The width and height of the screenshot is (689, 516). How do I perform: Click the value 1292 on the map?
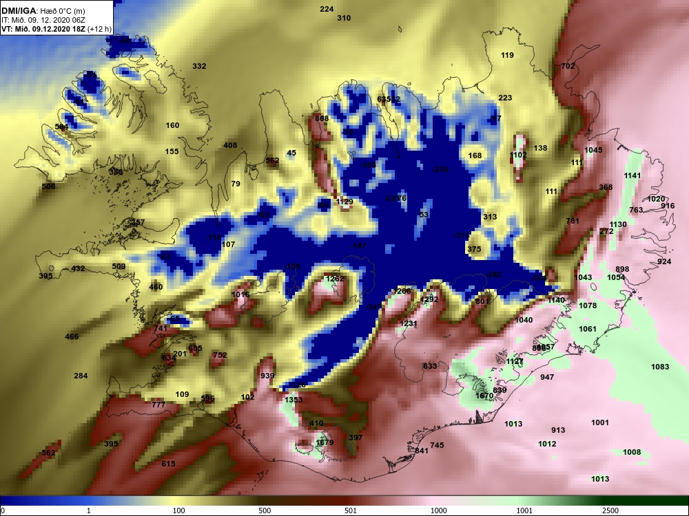click(429, 300)
